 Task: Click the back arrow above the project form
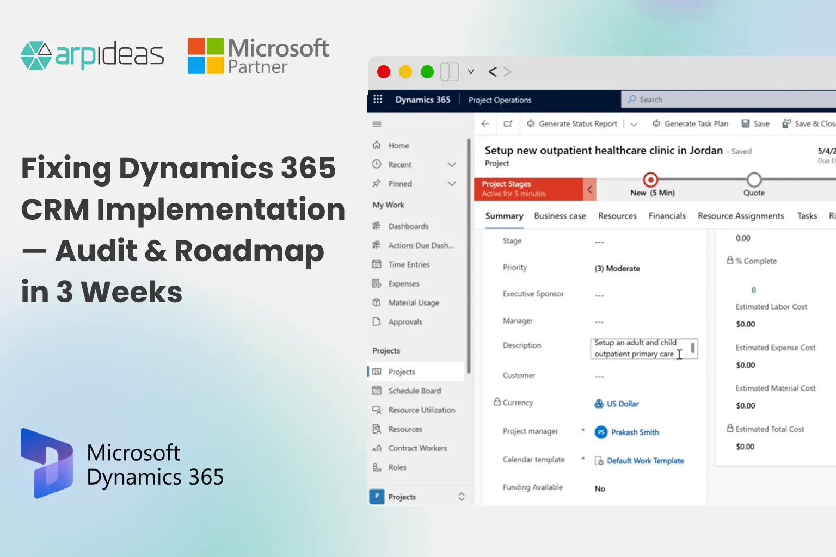click(x=485, y=124)
